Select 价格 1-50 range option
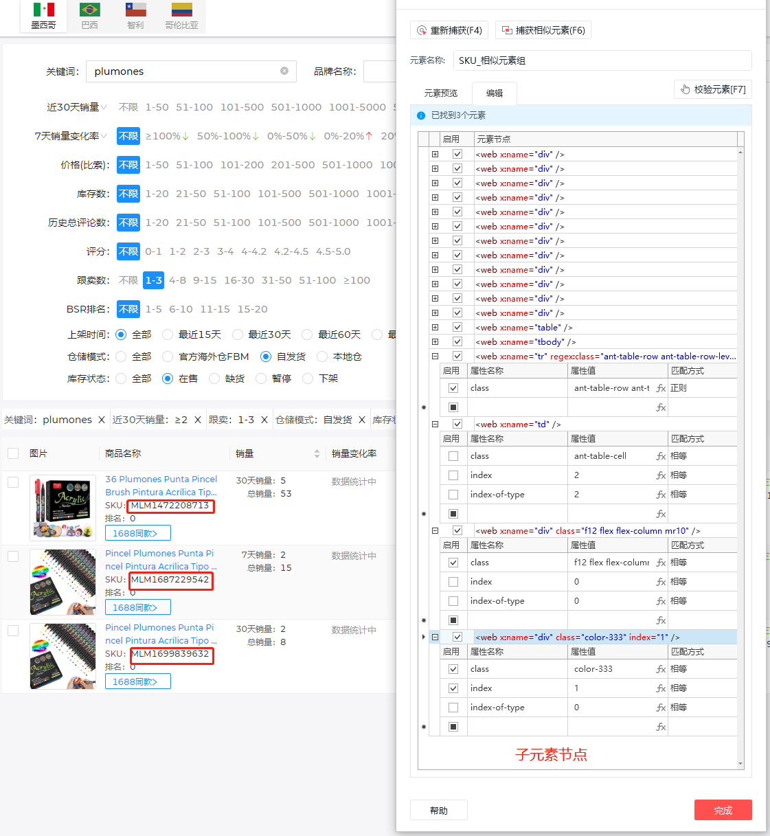Image resolution: width=770 pixels, height=836 pixels. point(157,165)
